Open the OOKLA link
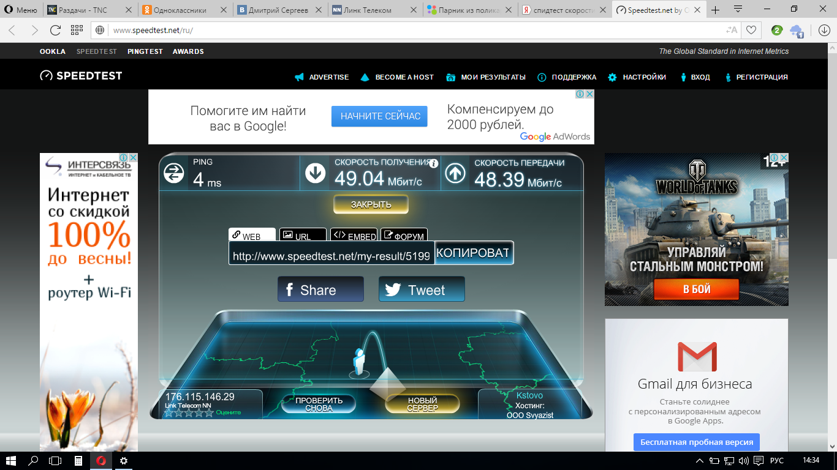The image size is (837, 470). coord(53,51)
